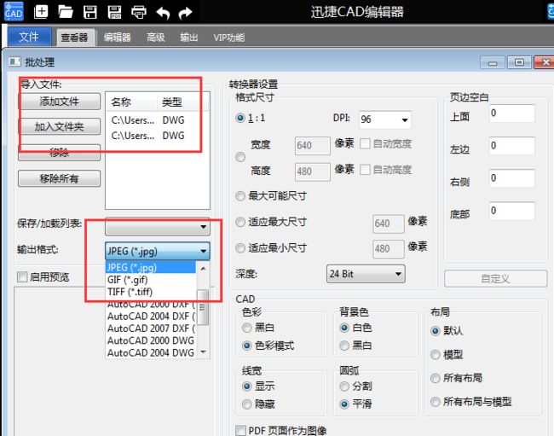554x436 pixels.
Task: Click the format list up arrow
Action: pos(203,269)
